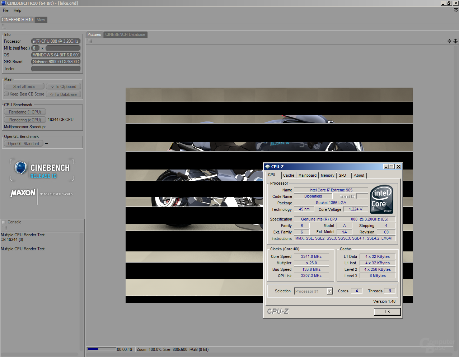Screen dimensions: 459x357
Task: Enable Keep Best CB Score checkbox
Action: click(6, 94)
